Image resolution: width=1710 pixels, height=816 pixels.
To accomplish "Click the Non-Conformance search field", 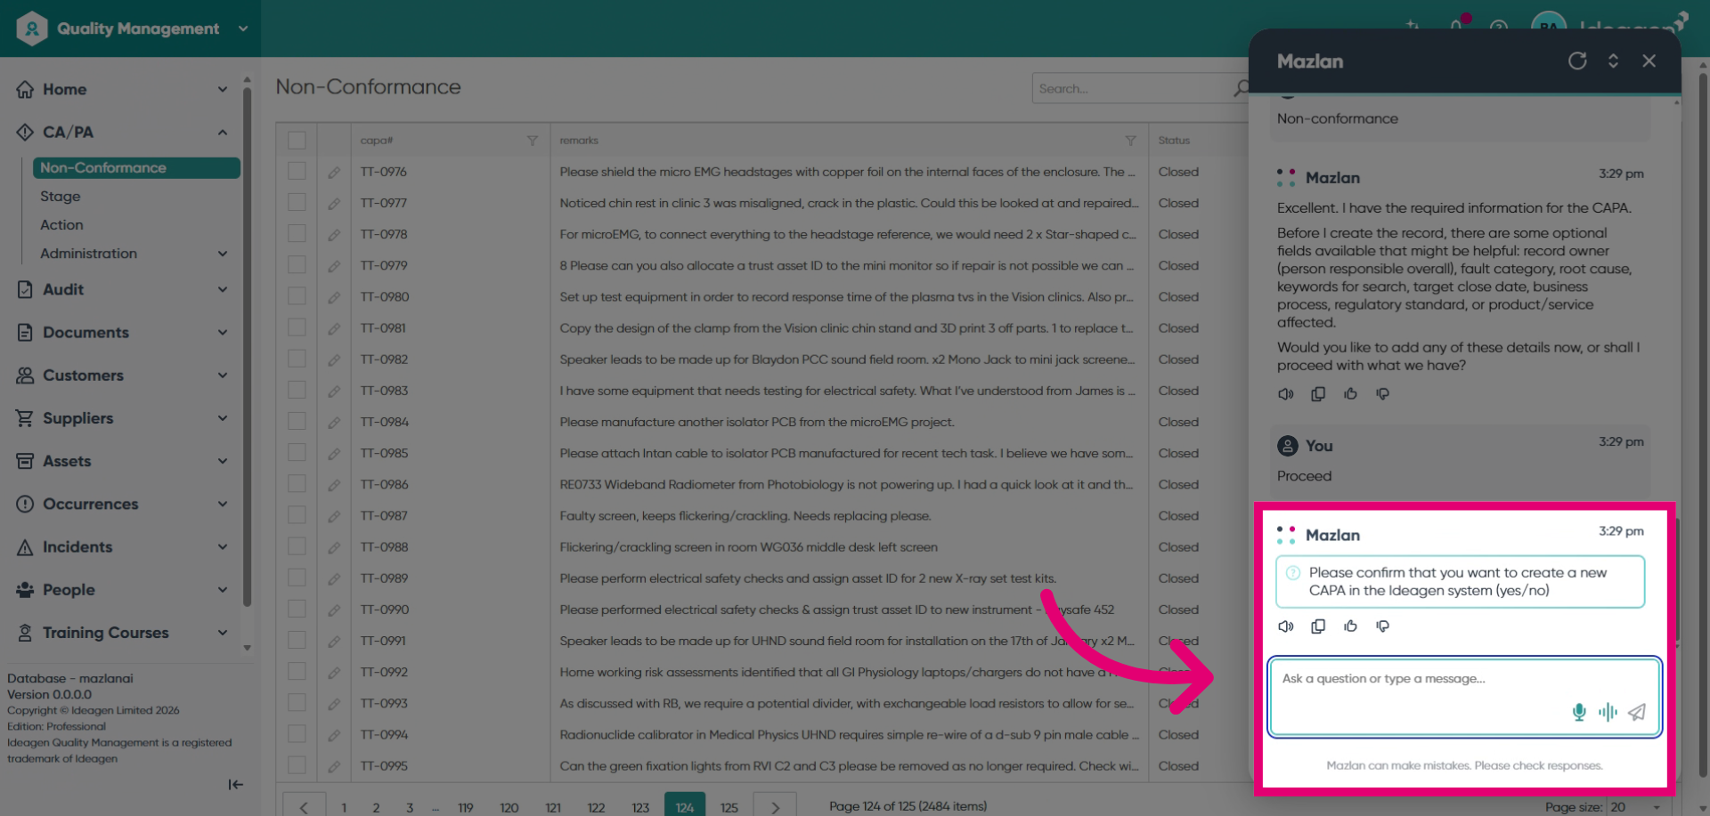I will click(x=1131, y=88).
